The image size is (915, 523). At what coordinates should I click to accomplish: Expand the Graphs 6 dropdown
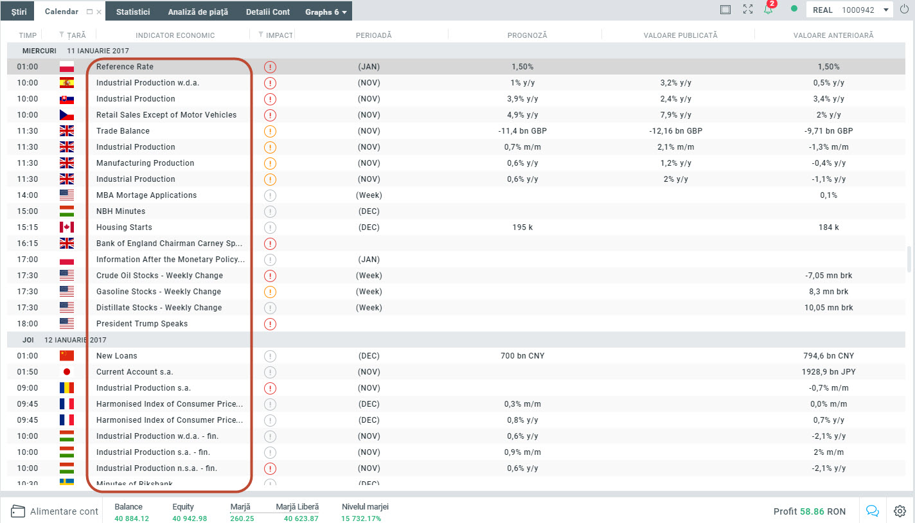[326, 12]
